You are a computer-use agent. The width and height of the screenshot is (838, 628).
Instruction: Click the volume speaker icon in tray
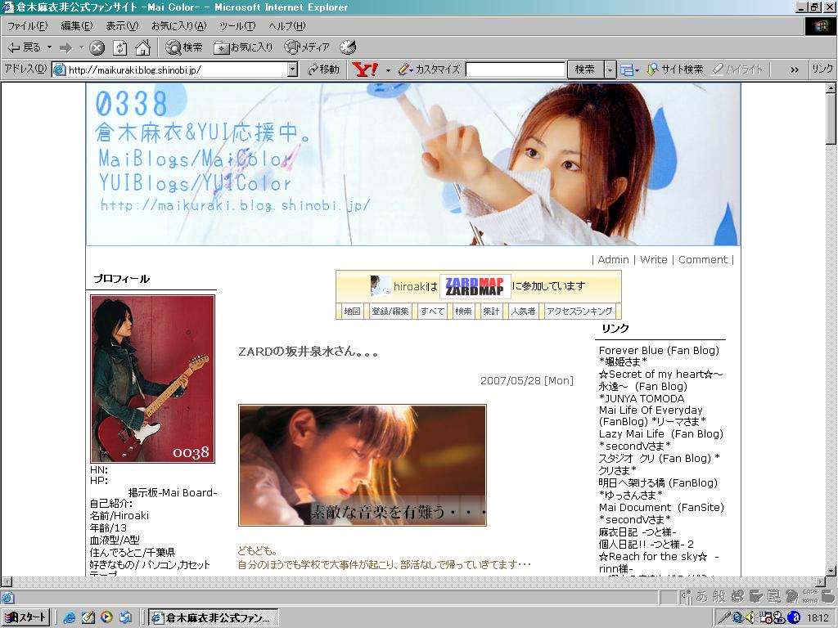[750, 618]
